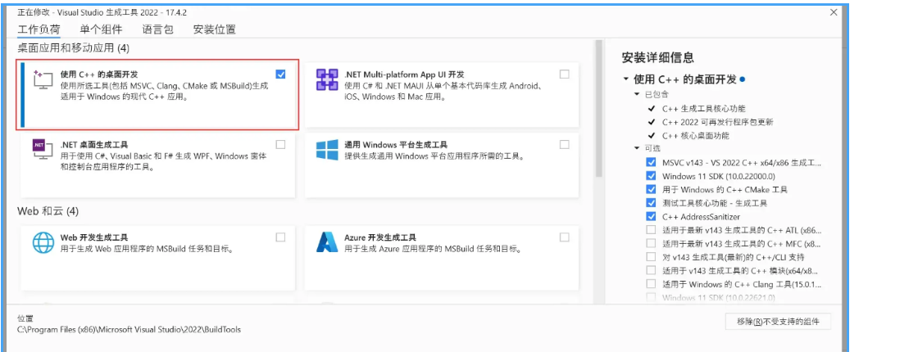Check the C++ MFC for v143 component
Viewport: 918px width, 352px height.
coord(651,243)
